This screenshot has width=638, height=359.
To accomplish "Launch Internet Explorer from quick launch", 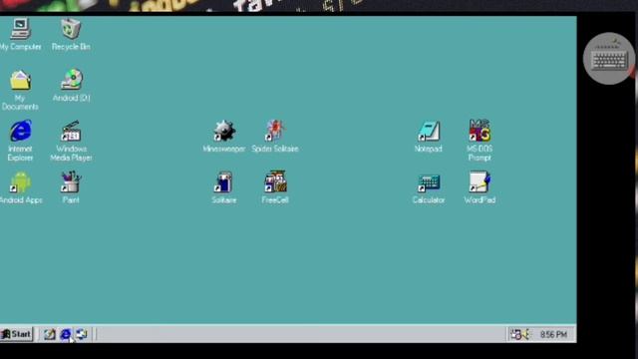I will [x=65, y=334].
